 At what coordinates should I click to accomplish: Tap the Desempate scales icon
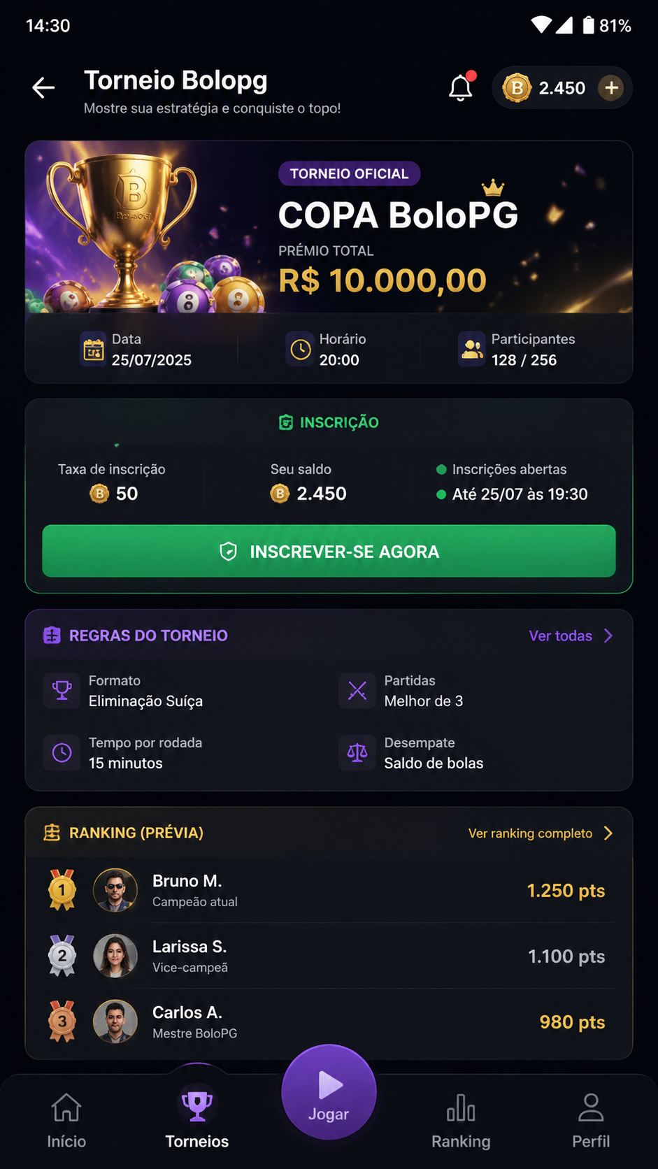pyautogui.click(x=357, y=753)
